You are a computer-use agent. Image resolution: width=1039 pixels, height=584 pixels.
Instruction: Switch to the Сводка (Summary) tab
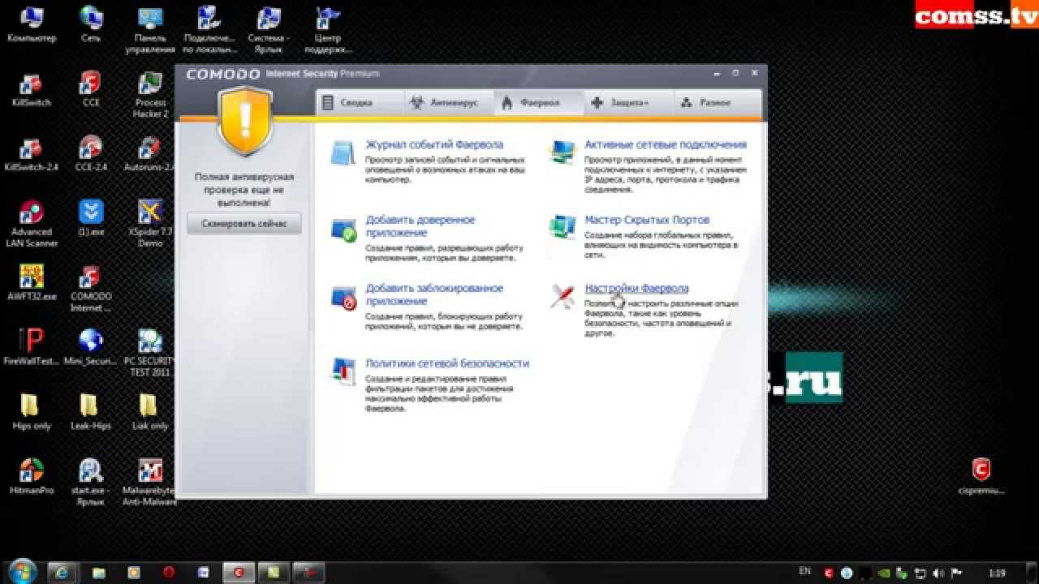(x=360, y=103)
